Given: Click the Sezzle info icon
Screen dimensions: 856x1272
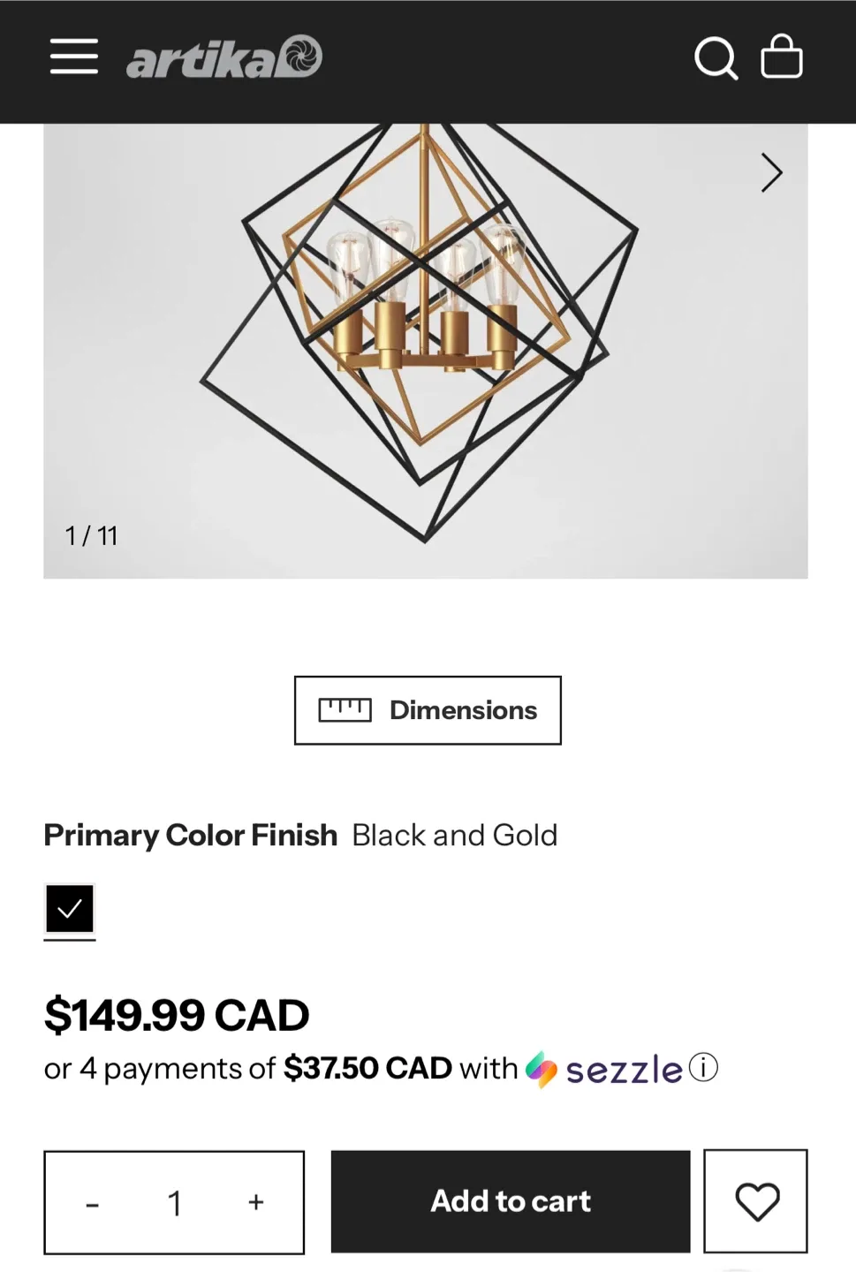Looking at the screenshot, I should [703, 1068].
